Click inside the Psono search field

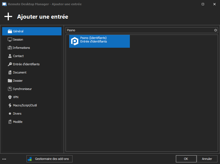click(x=138, y=30)
